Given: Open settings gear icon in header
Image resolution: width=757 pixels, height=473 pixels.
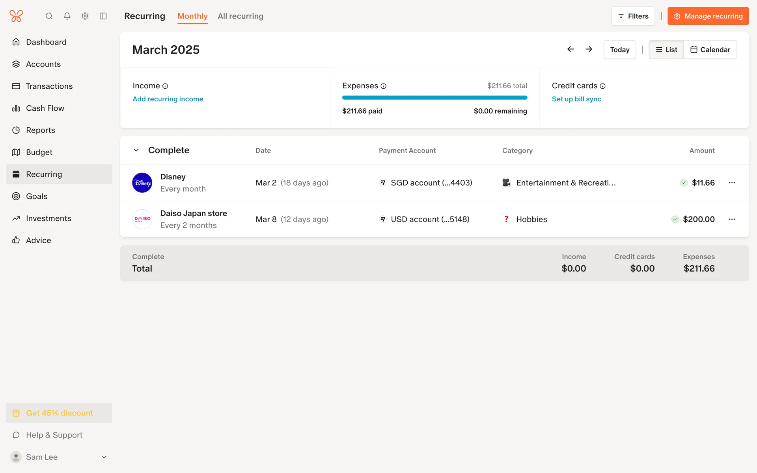Looking at the screenshot, I should [x=85, y=16].
